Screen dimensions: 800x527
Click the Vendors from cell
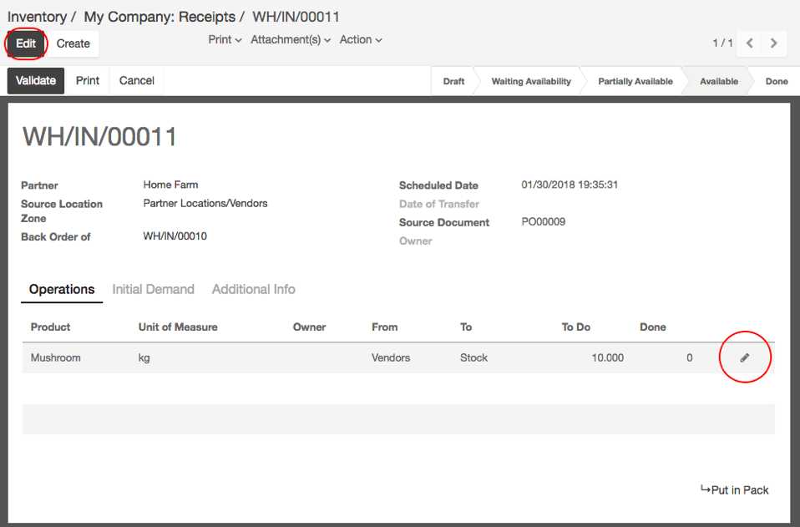point(391,357)
